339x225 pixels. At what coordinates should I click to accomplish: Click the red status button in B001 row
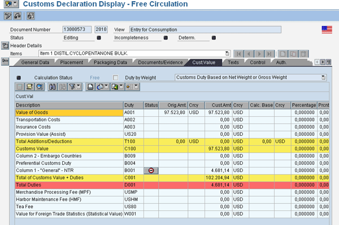tap(151, 170)
